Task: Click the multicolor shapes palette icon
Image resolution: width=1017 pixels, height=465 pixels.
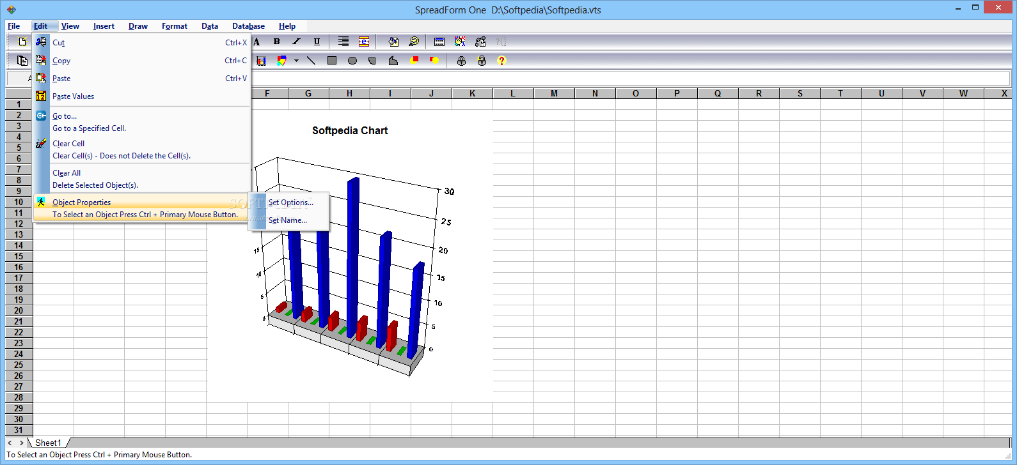Action: 281,61
